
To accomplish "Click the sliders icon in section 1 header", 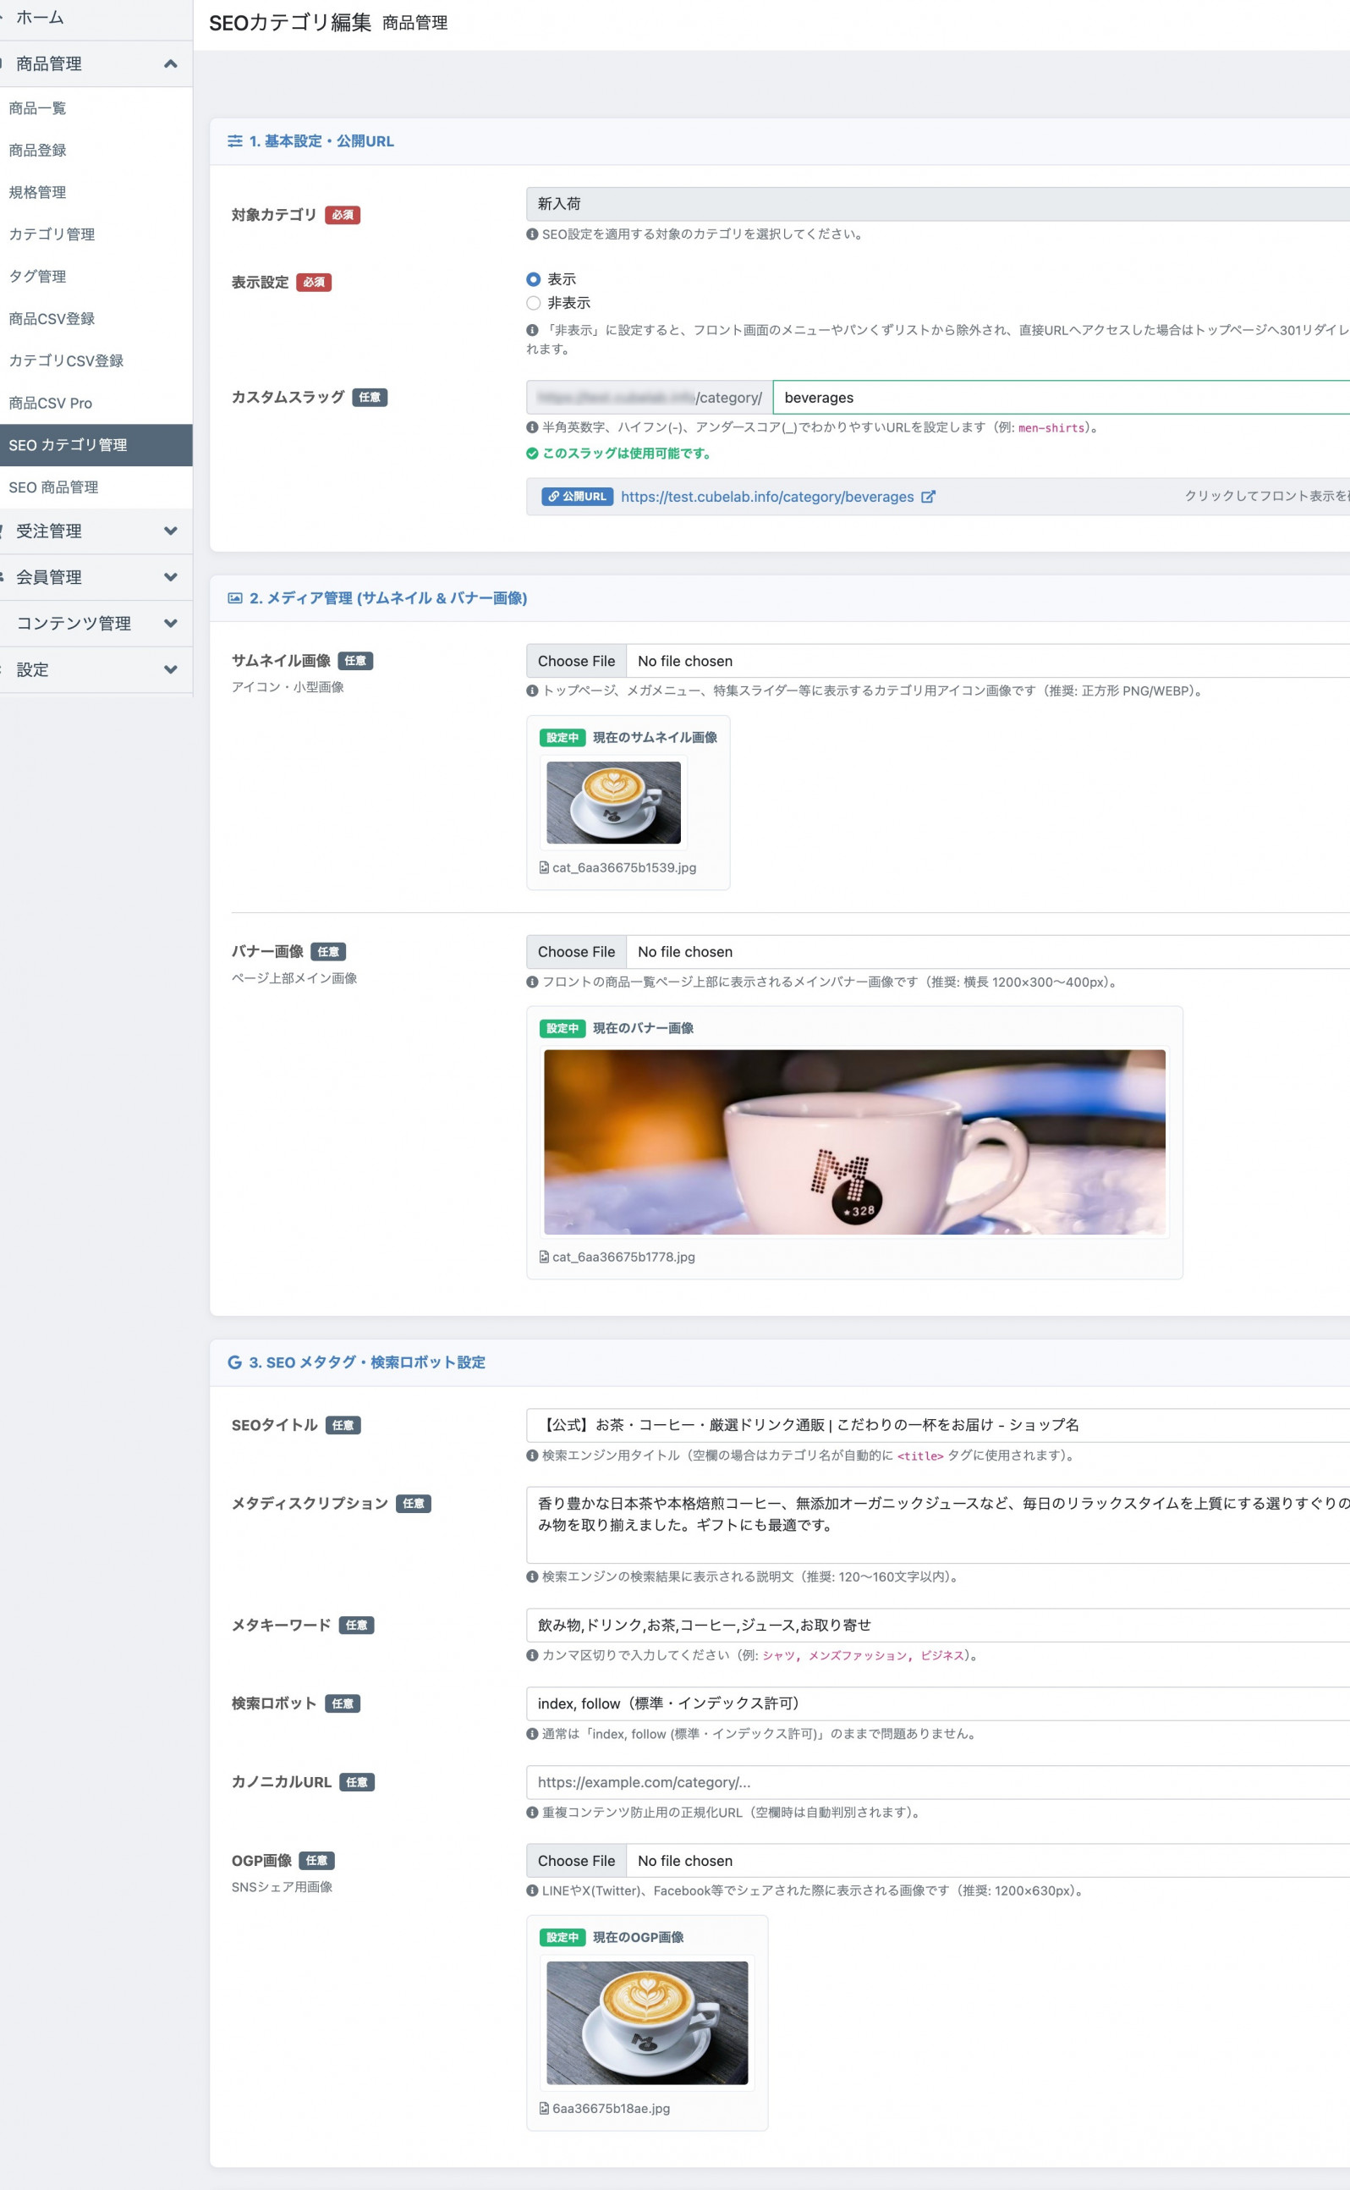I will 235,141.
